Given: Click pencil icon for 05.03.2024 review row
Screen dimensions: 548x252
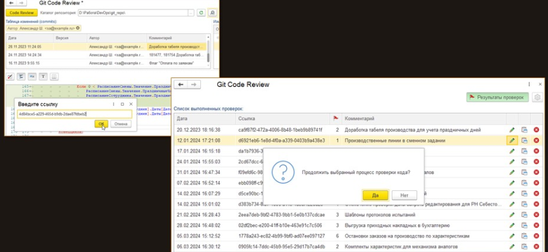Looking at the screenshot, I should click(x=512, y=236).
